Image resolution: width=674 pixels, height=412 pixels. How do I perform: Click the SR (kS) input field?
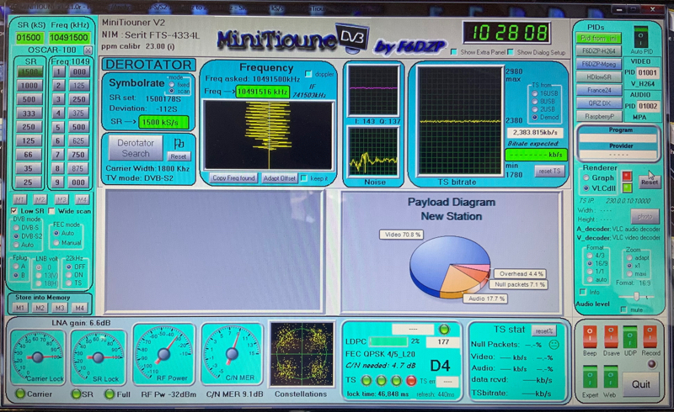pos(29,38)
